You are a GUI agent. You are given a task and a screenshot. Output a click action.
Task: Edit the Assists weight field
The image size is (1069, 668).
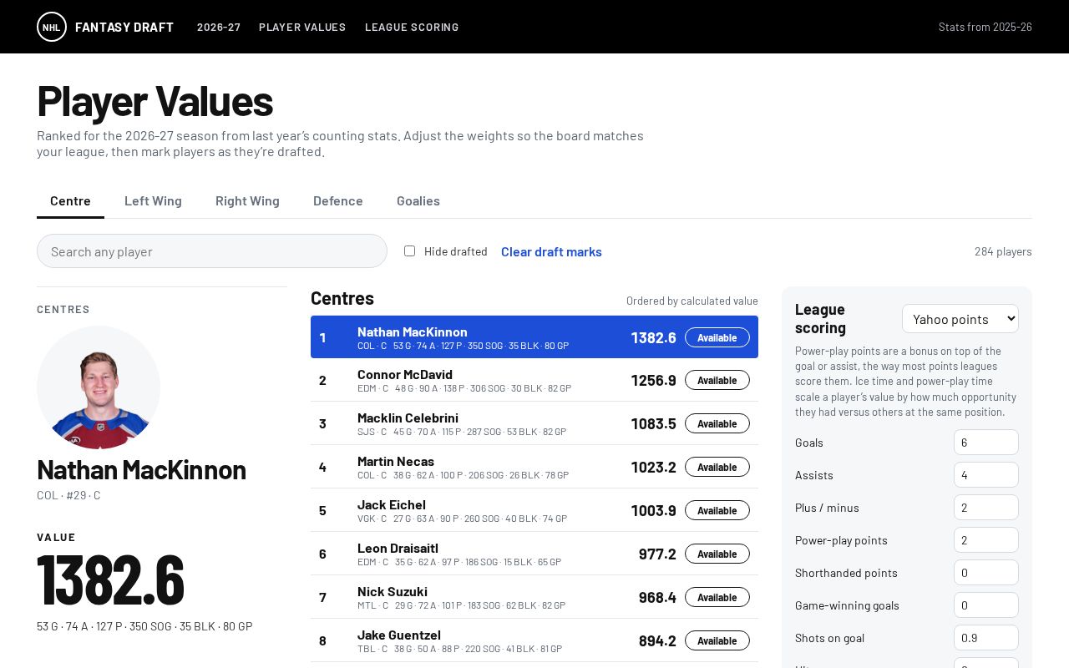pyautogui.click(x=986, y=475)
